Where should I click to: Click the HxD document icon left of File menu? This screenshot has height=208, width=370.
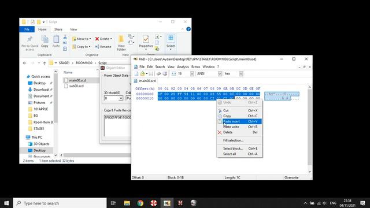[x=136, y=67]
